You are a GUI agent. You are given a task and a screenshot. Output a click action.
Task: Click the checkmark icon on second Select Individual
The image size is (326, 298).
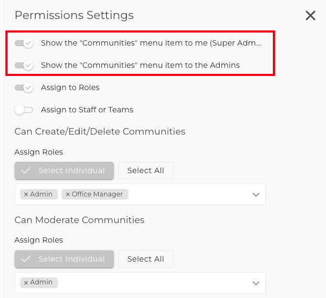(x=26, y=259)
